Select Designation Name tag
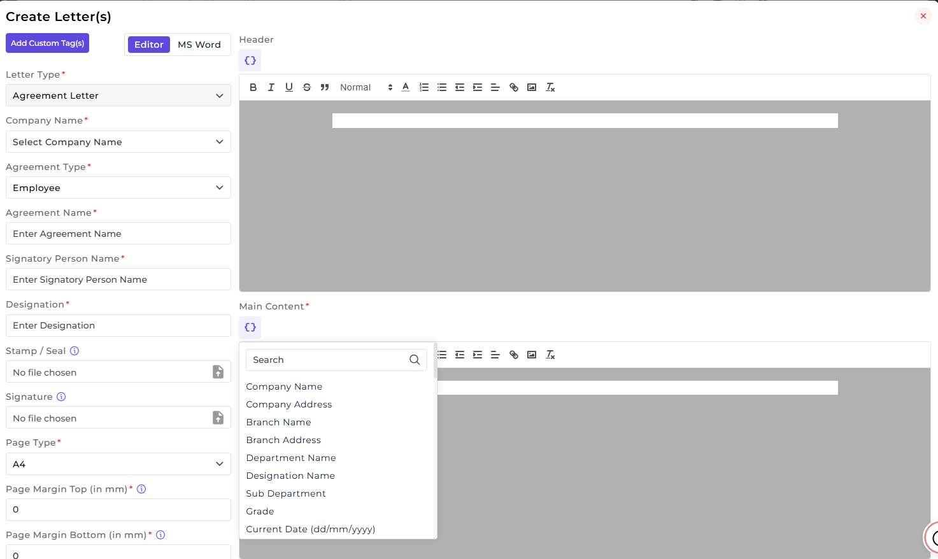938x559 pixels. point(290,476)
